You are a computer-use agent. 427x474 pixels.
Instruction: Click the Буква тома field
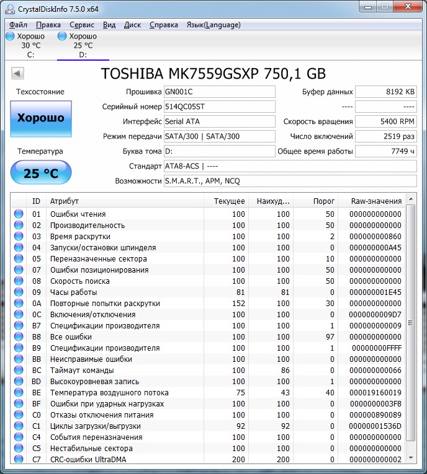[220, 151]
